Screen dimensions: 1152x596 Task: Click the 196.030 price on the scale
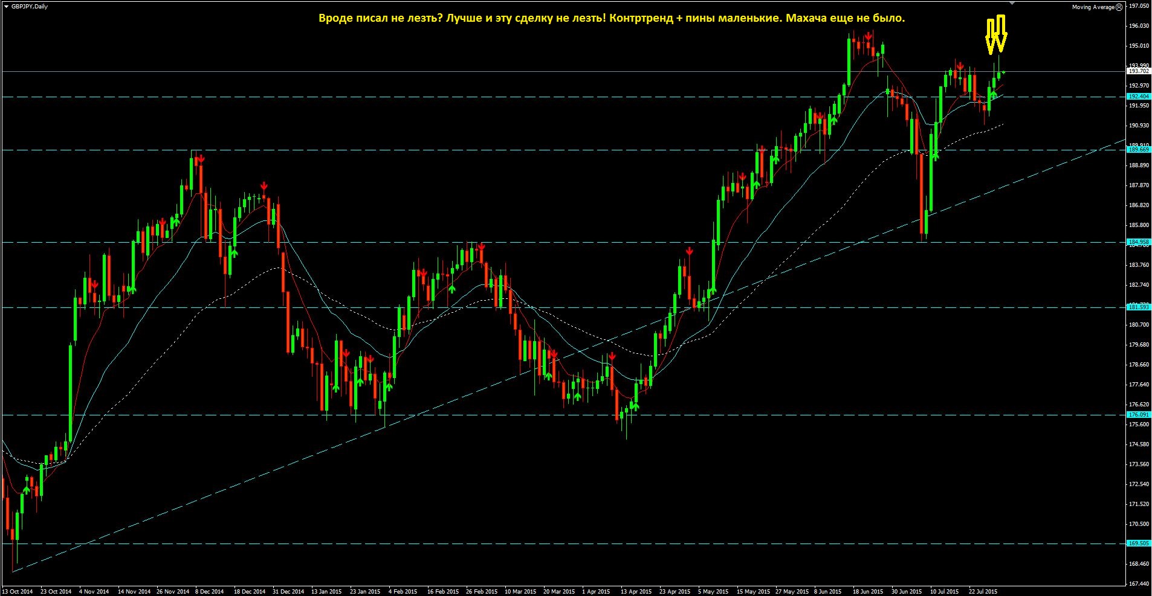[1139, 26]
